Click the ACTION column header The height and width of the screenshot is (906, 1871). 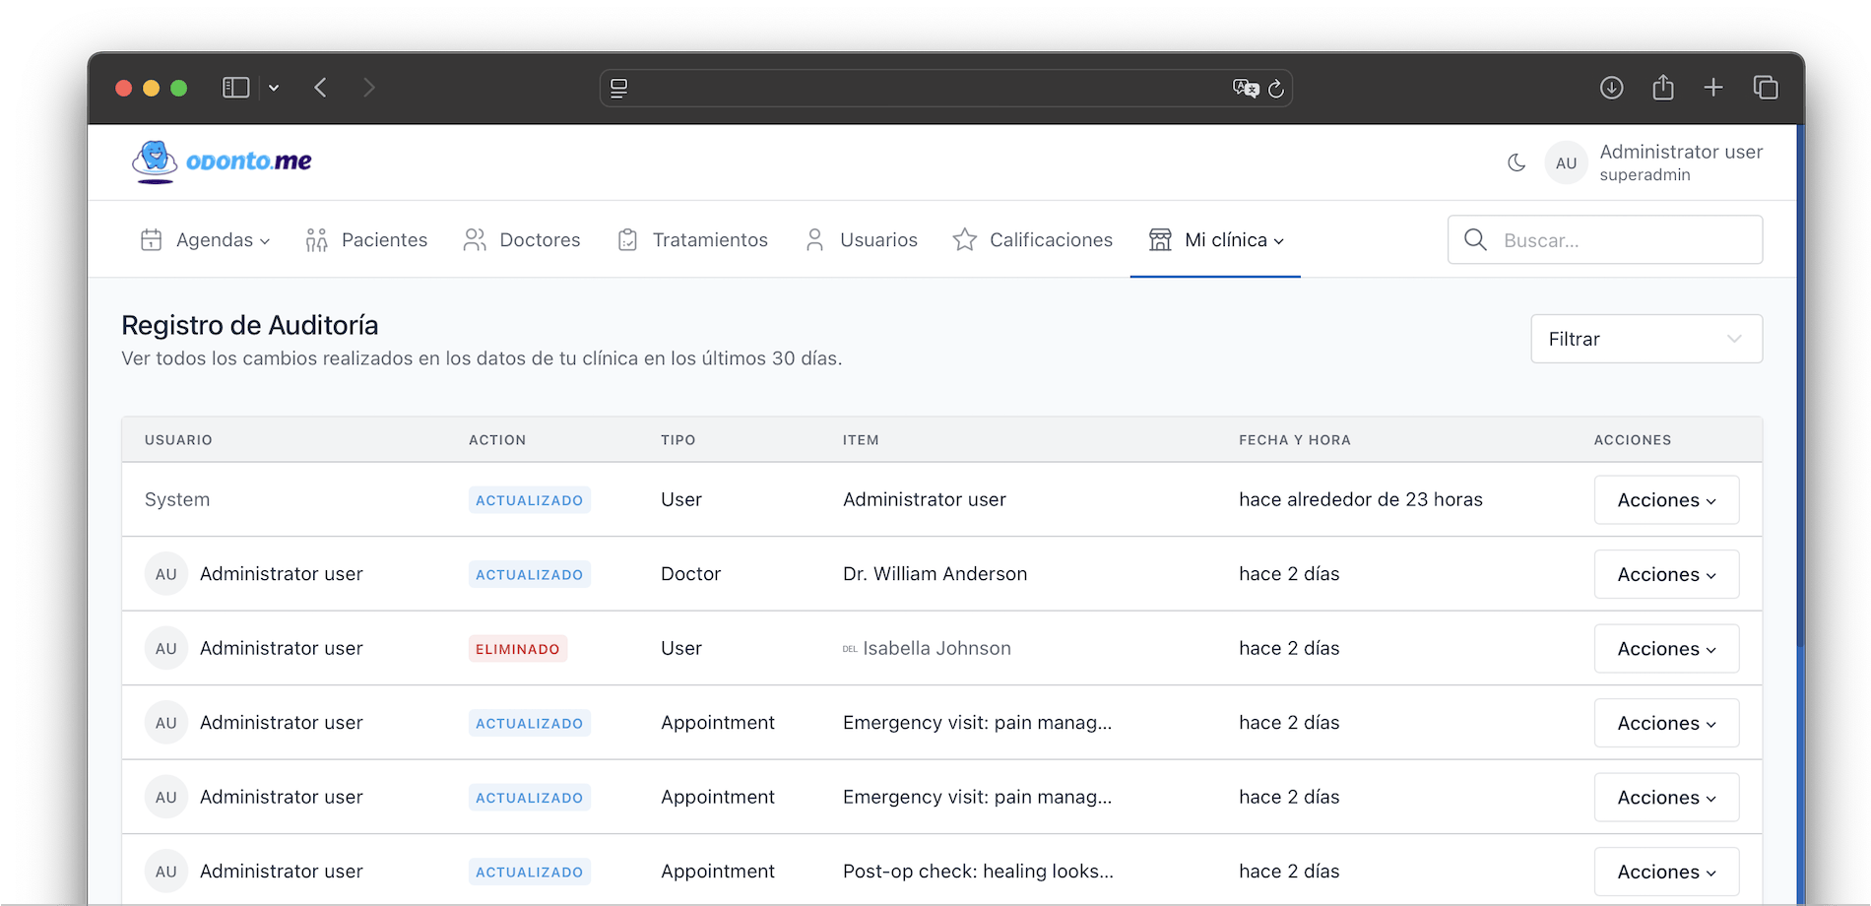coord(497,440)
